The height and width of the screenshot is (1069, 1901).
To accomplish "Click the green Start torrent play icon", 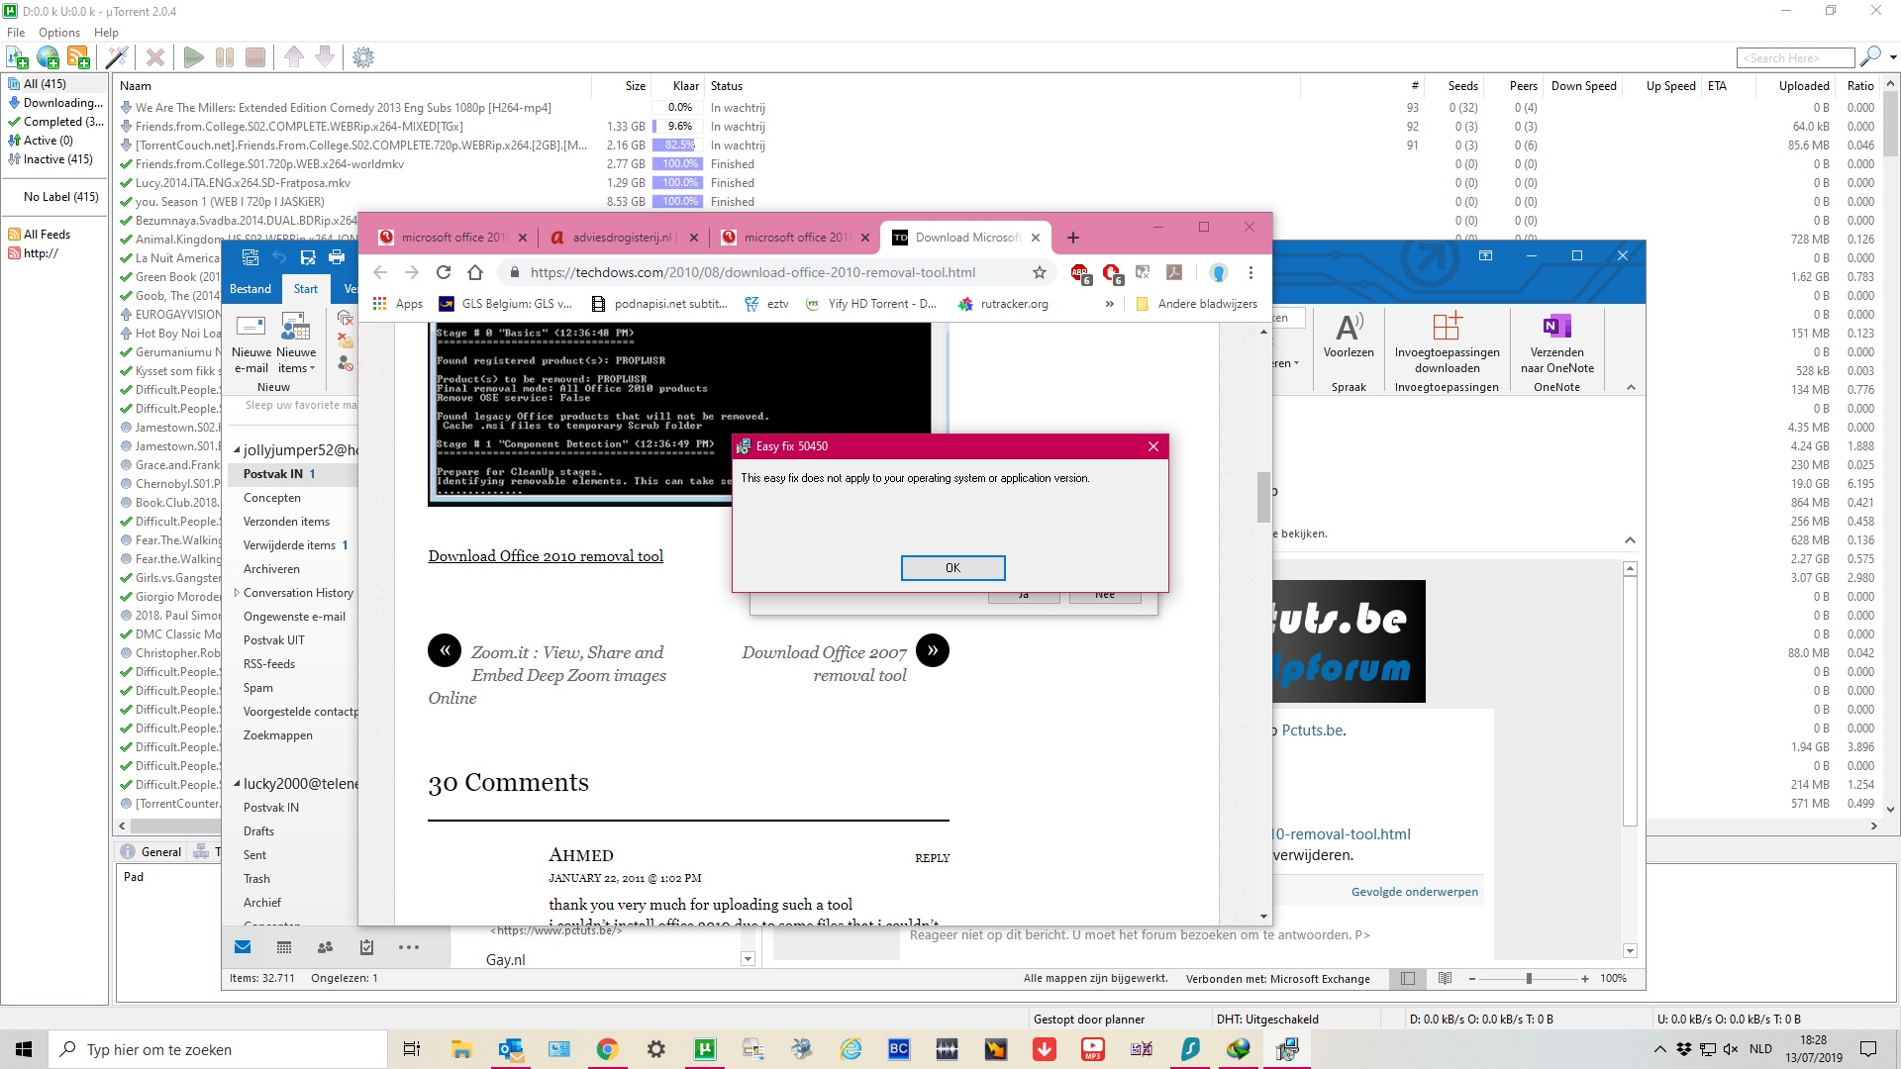I will point(194,57).
